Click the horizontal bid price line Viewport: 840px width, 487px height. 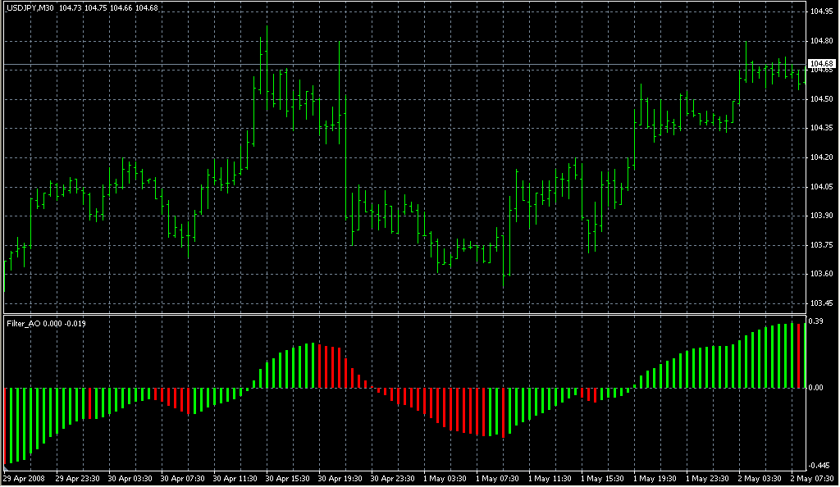pos(410,64)
